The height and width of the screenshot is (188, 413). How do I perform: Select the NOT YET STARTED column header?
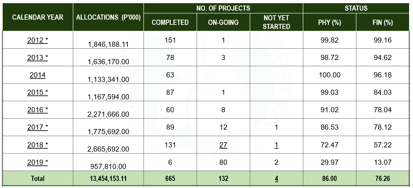tap(276, 22)
